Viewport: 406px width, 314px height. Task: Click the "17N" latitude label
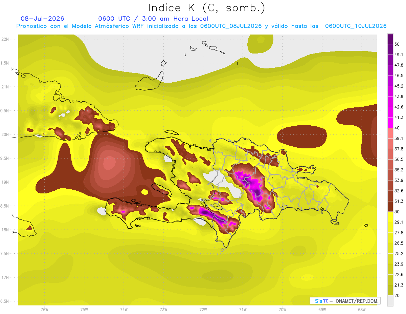[5, 277]
